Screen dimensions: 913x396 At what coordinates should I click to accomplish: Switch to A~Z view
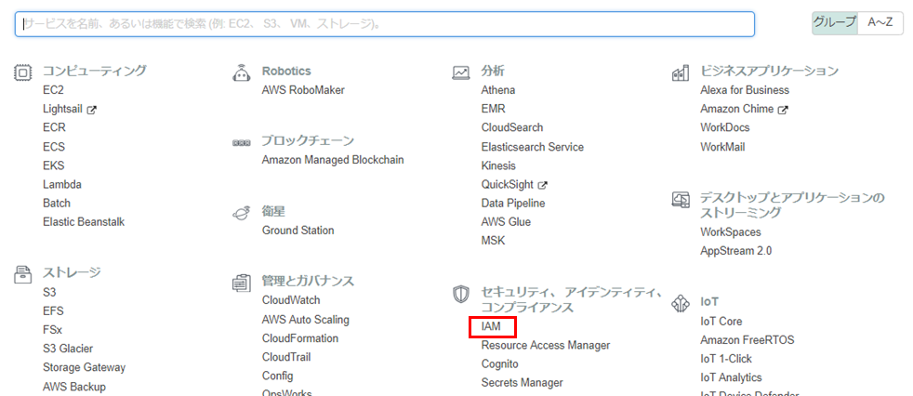(880, 22)
